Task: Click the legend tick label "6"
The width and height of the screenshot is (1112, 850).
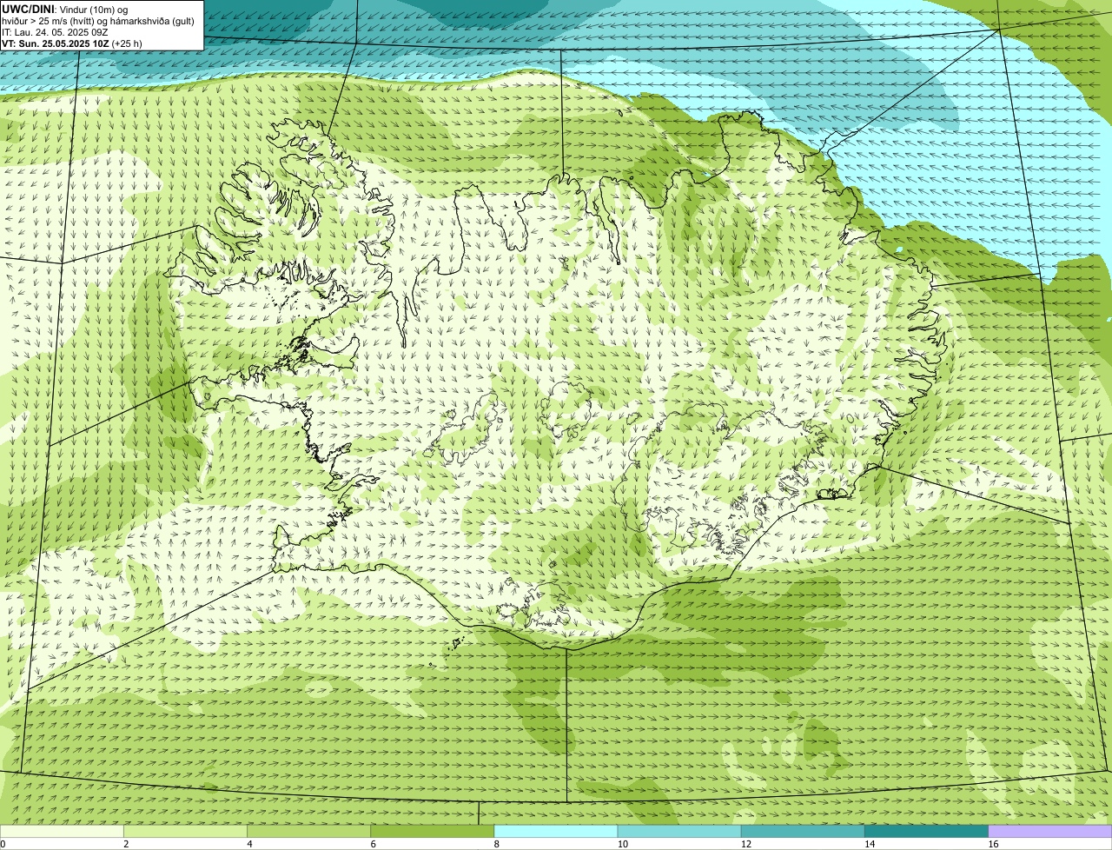Action: click(373, 844)
